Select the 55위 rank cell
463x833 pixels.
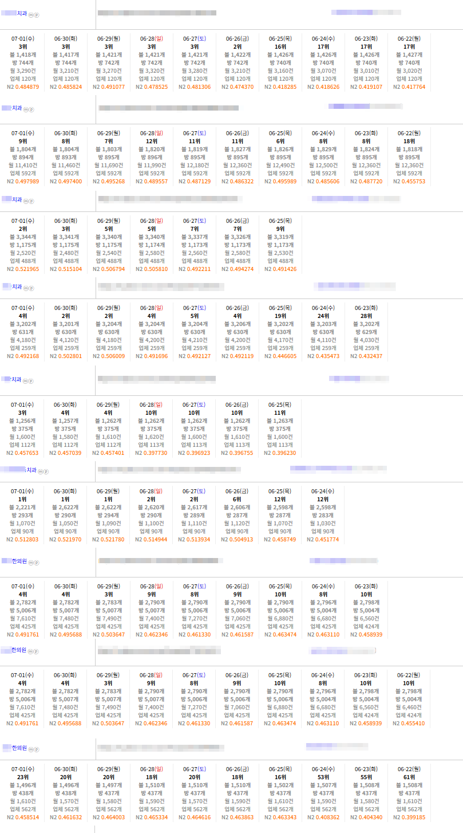click(x=366, y=777)
